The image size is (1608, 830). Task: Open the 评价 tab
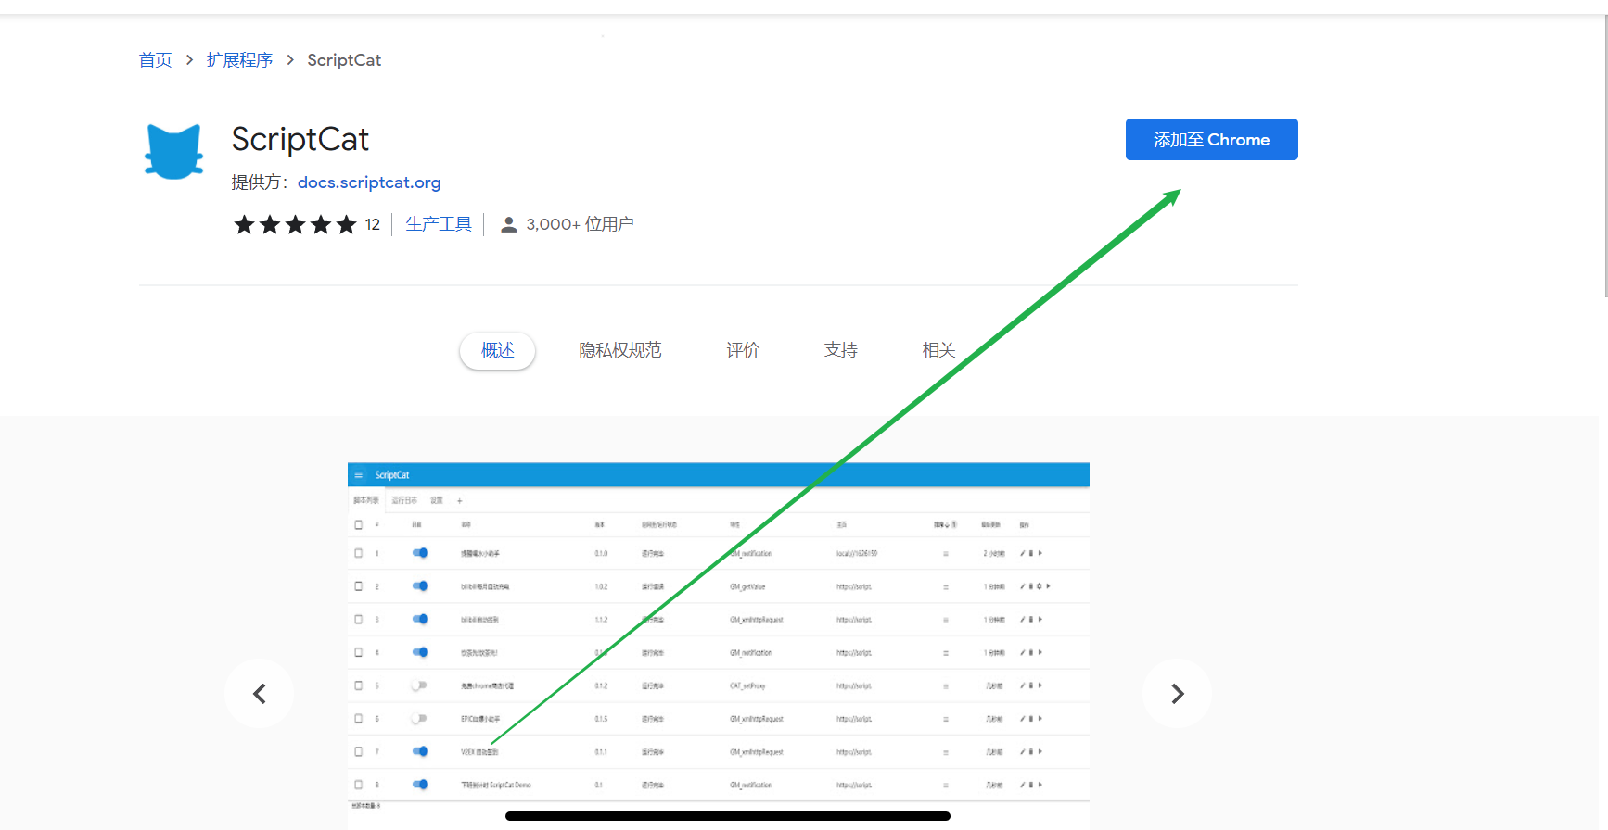(743, 350)
